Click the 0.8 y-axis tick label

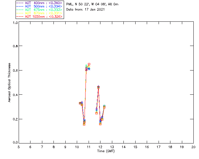[15, 46]
